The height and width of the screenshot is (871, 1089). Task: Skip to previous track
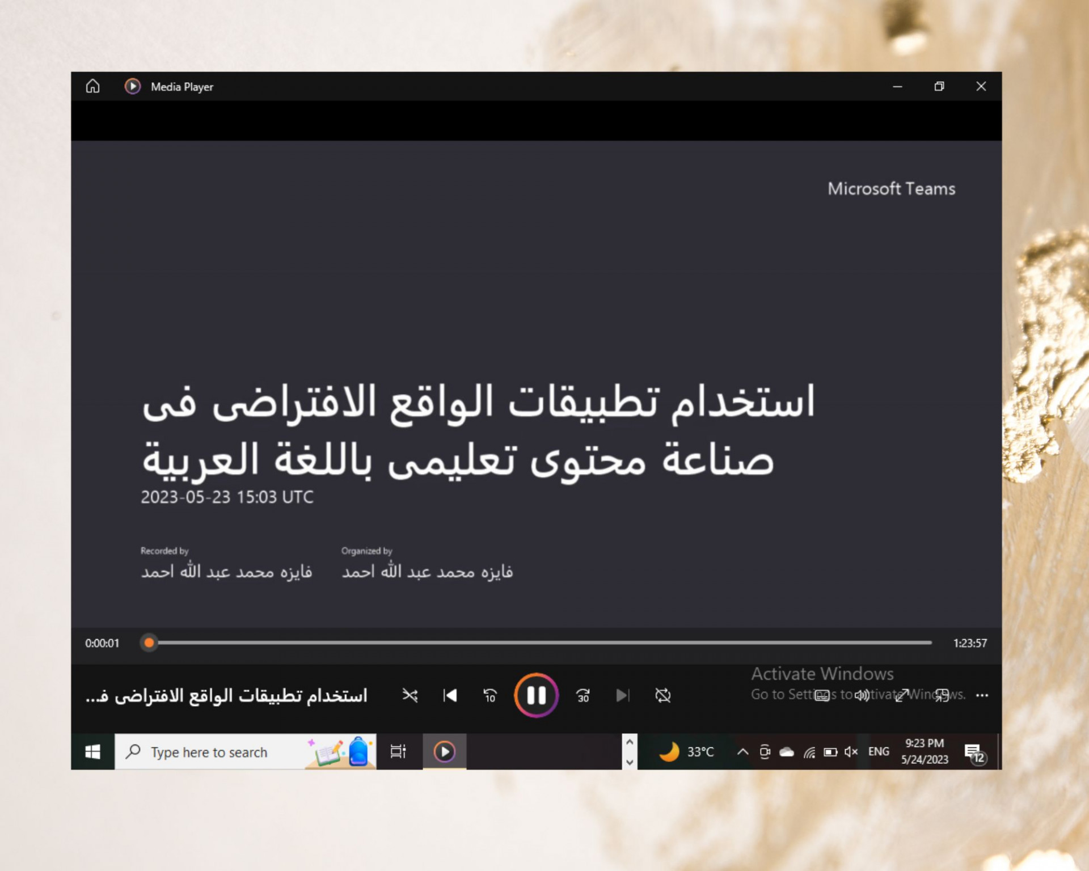(x=450, y=695)
